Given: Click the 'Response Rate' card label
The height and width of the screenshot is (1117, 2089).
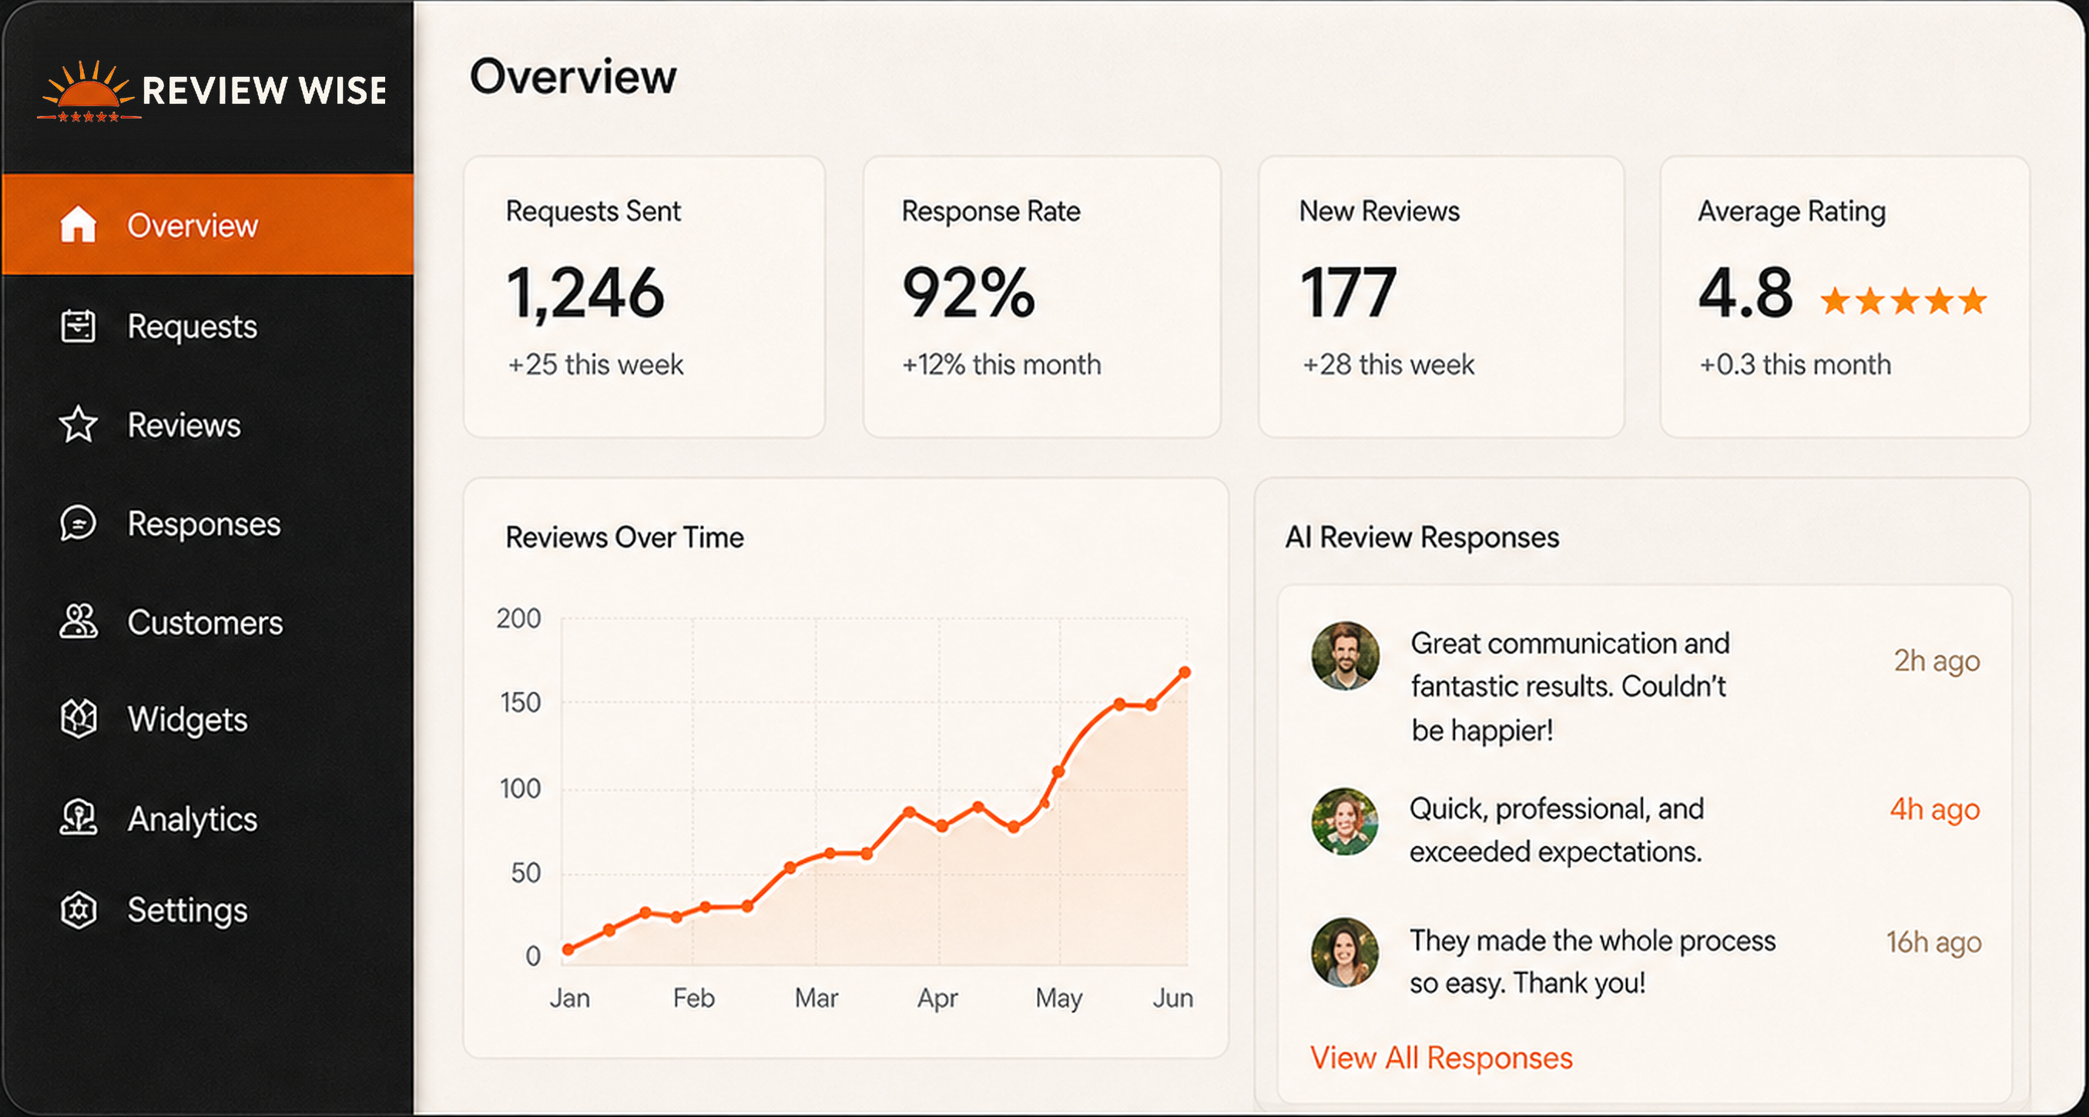Looking at the screenshot, I should (991, 211).
